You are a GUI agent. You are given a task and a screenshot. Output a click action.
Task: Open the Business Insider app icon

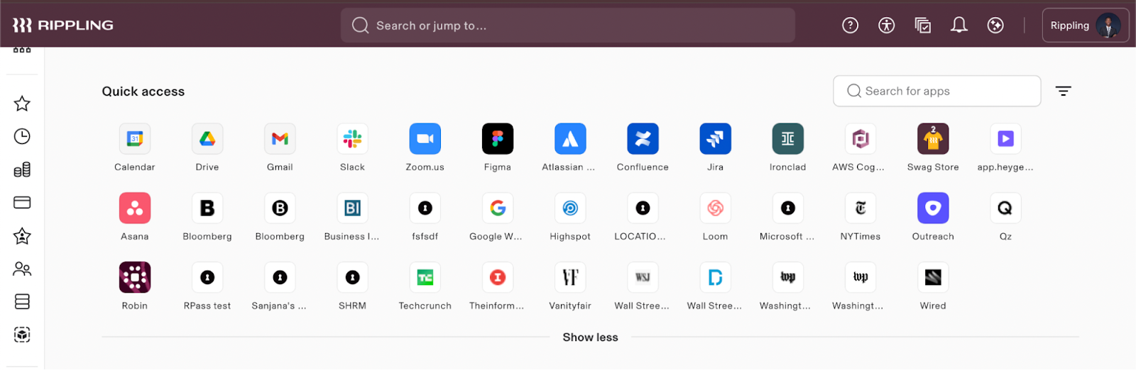(352, 208)
